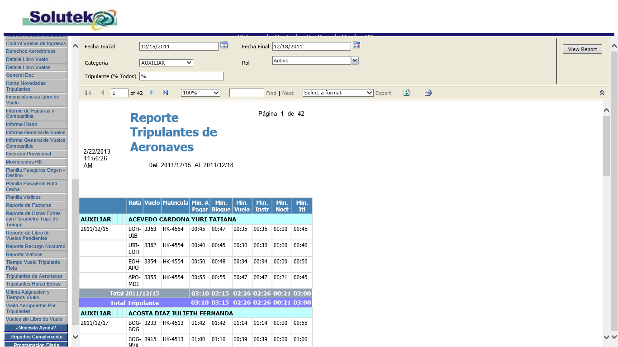
Task: Jump to the last report page
Action: pyautogui.click(x=165, y=93)
